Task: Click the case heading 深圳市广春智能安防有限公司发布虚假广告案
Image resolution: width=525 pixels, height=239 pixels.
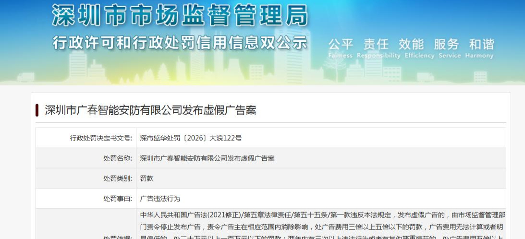Action: 150,110
